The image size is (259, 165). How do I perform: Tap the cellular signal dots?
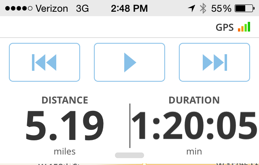pyautogui.click(x=19, y=8)
